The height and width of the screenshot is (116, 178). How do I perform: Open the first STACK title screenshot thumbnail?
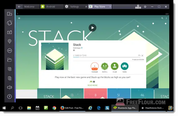pyautogui.click(x=49, y=93)
